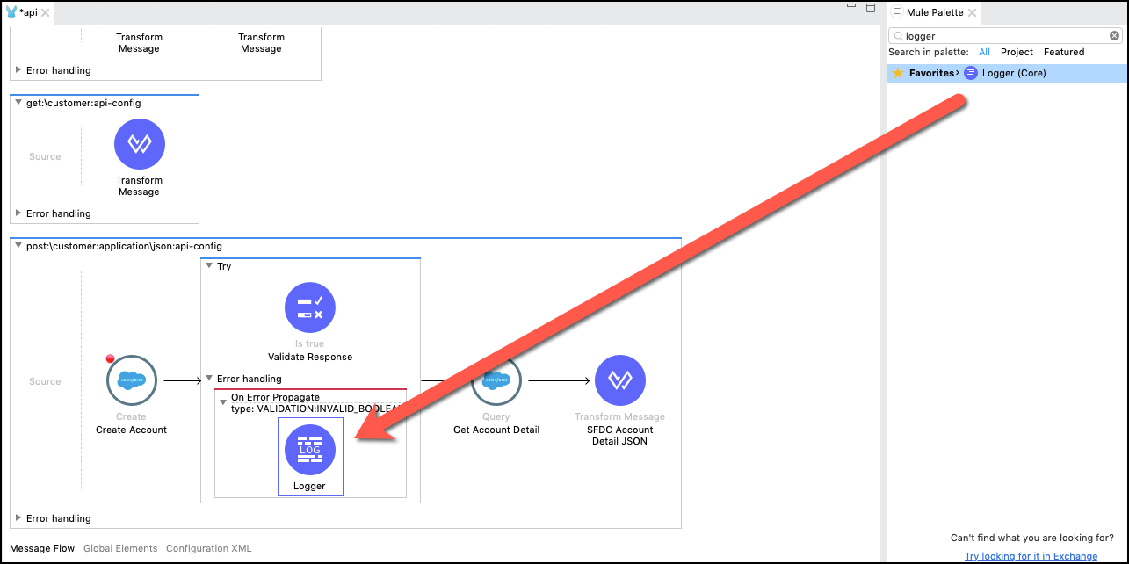Click the 'Try' scope label
Image resolution: width=1129 pixels, height=564 pixels.
[224, 266]
